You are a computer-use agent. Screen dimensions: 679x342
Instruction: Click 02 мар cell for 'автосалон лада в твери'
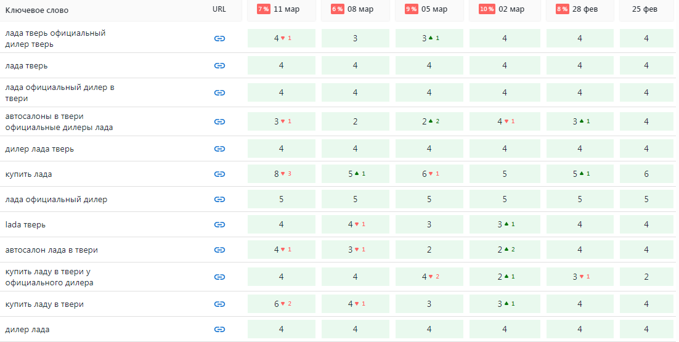[x=505, y=250]
